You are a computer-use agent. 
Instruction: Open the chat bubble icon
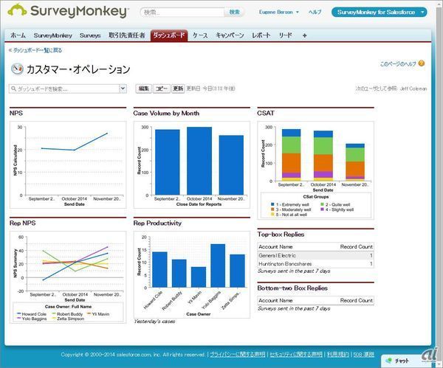[x=389, y=361]
